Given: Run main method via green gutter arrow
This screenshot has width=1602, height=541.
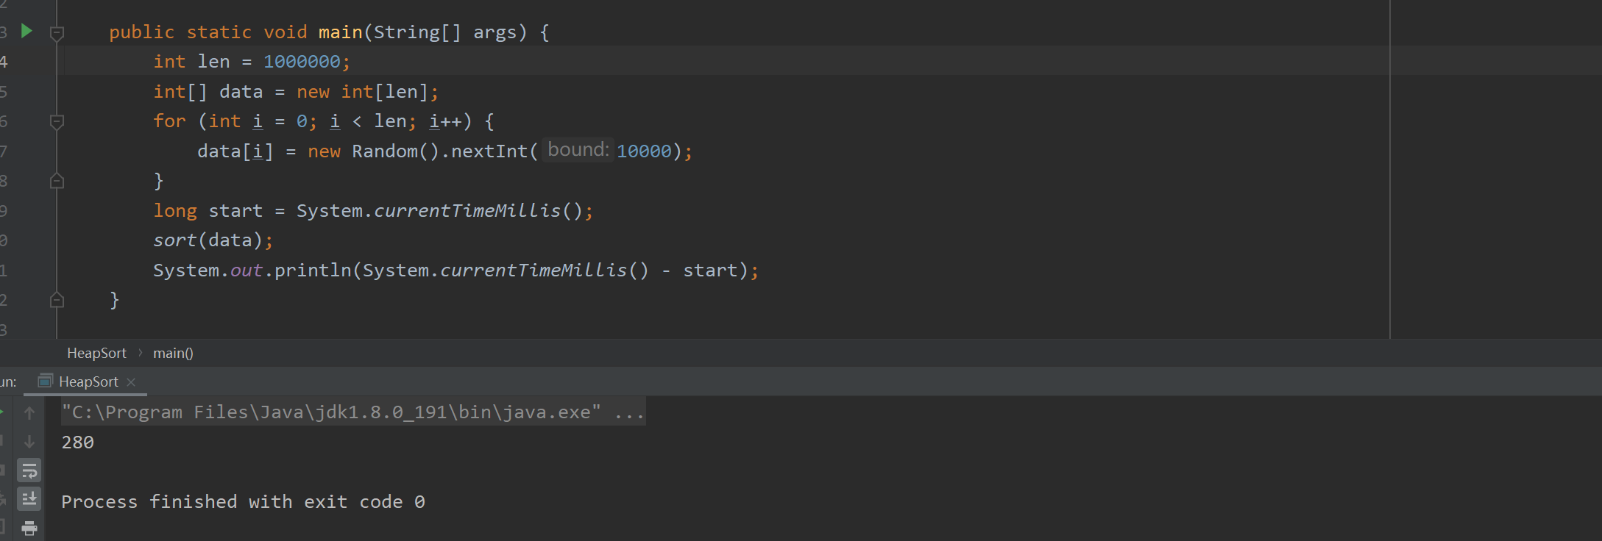Looking at the screenshot, I should (26, 31).
